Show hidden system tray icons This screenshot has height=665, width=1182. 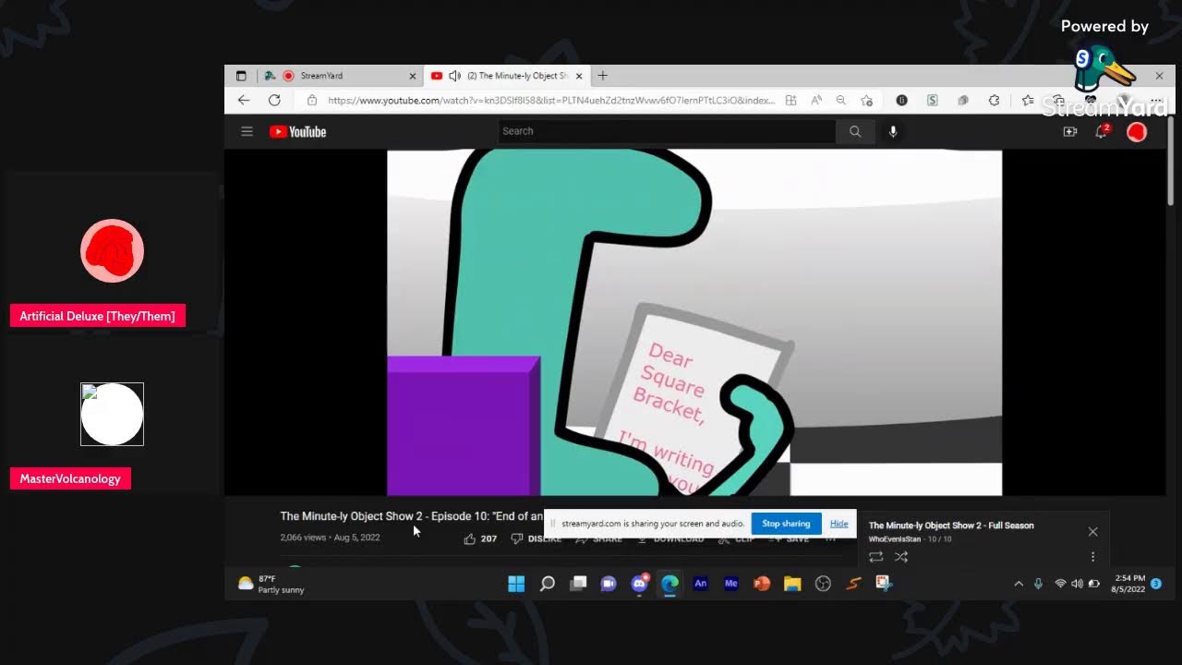[1019, 584]
